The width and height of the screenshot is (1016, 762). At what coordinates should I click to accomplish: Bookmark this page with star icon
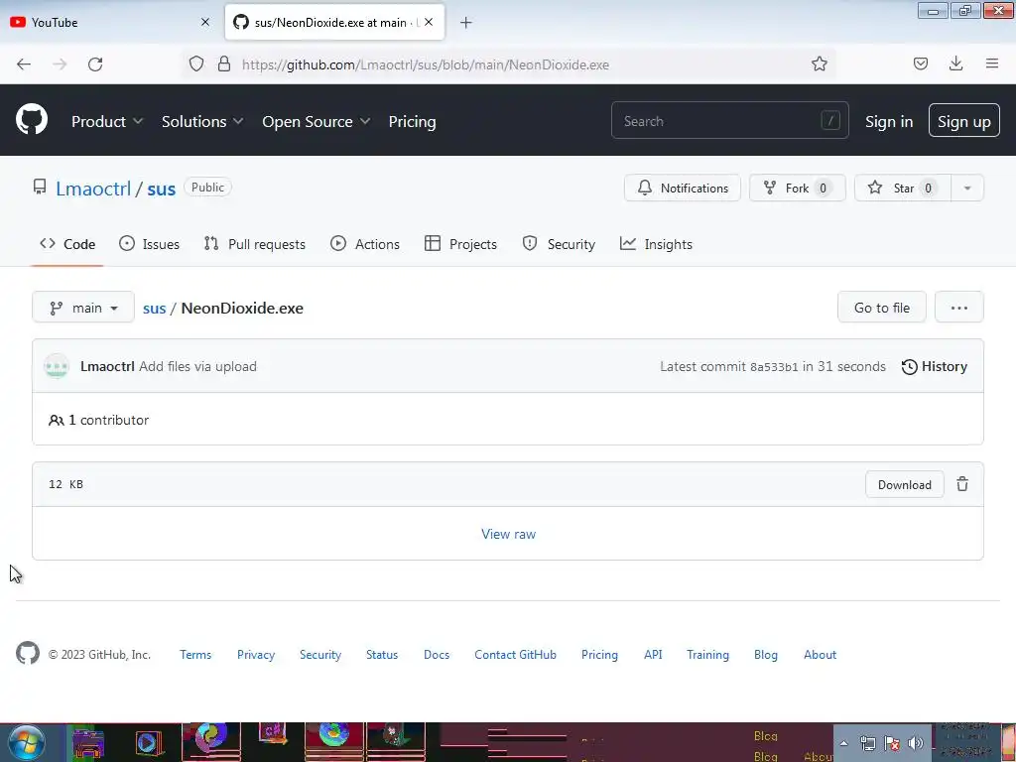coord(819,63)
